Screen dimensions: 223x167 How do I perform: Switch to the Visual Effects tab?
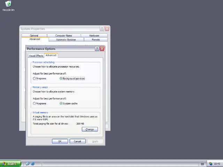coord(36,56)
